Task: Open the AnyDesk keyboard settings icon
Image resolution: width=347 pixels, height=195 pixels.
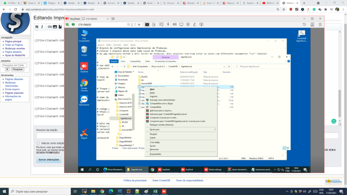Action: coord(175,25)
